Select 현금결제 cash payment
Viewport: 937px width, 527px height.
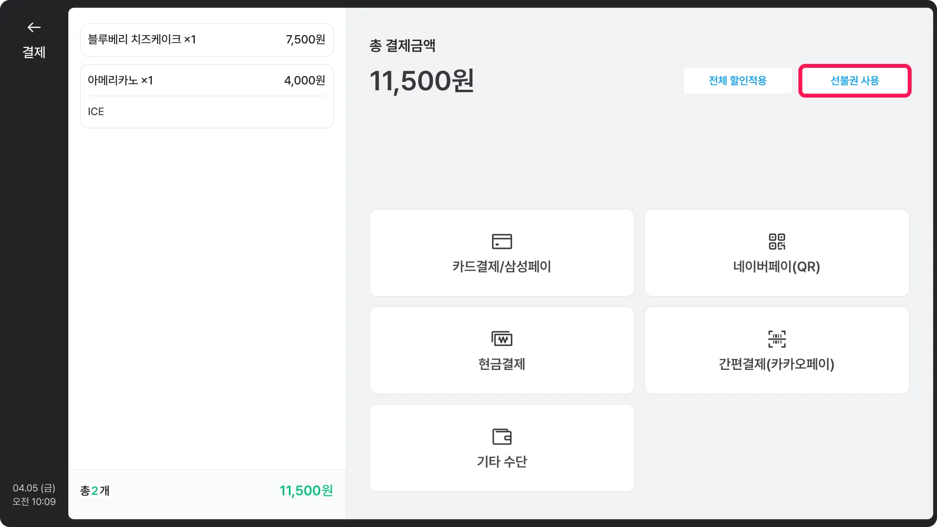(x=502, y=350)
